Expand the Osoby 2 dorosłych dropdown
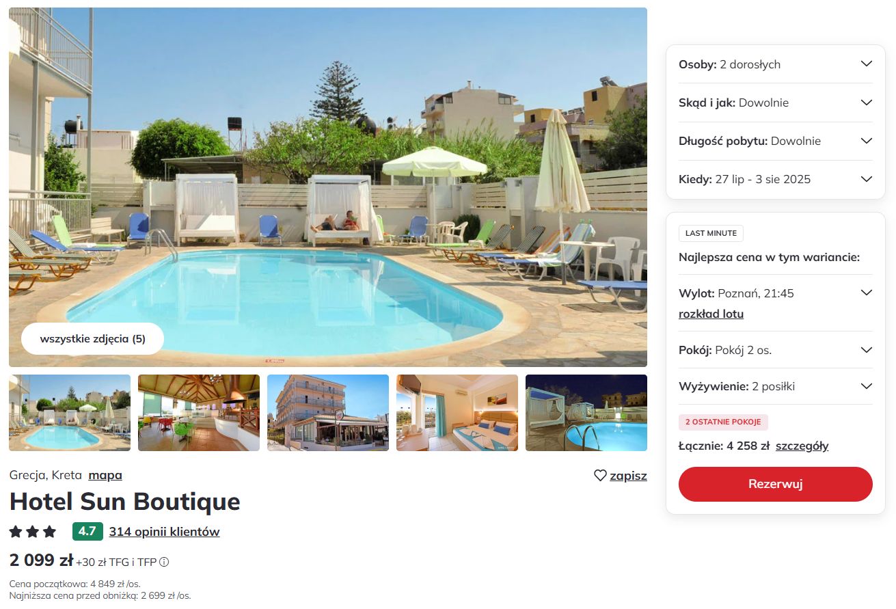The height and width of the screenshot is (609, 896). [x=776, y=64]
